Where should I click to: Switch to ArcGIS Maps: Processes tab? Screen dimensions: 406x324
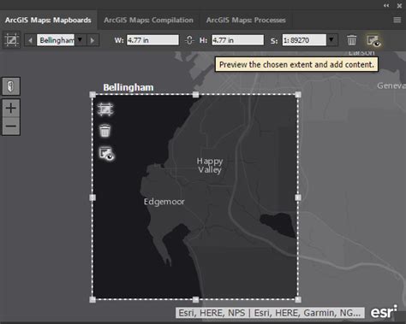(246, 20)
